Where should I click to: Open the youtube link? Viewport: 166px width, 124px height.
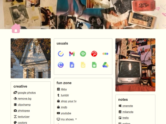click(x=66, y=113)
